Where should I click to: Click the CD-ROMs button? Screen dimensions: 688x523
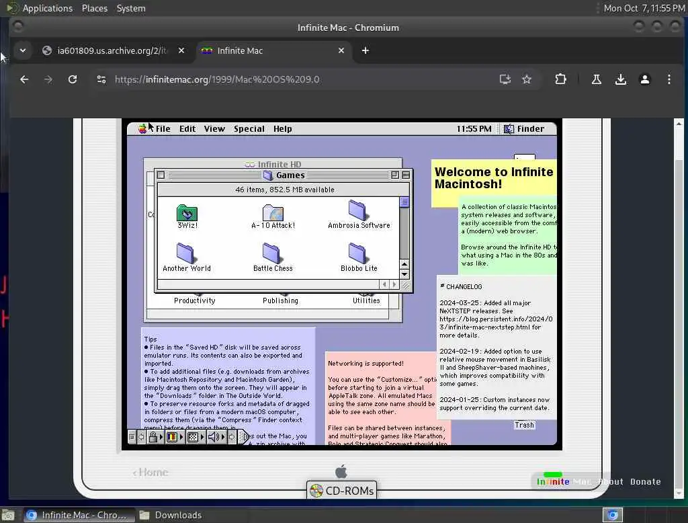[x=341, y=491]
